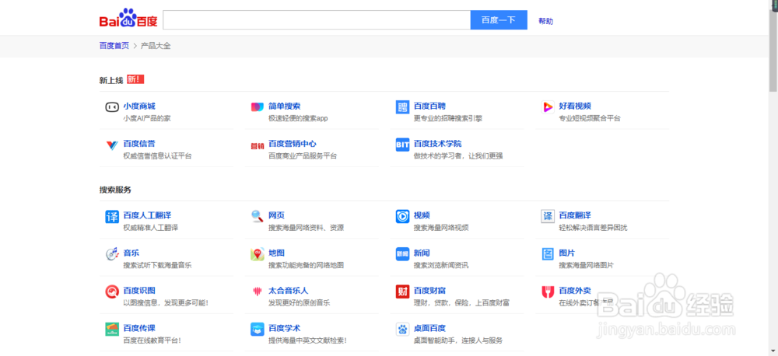Click the 图片 blue icon
The width and height of the screenshot is (778, 356).
548,254
